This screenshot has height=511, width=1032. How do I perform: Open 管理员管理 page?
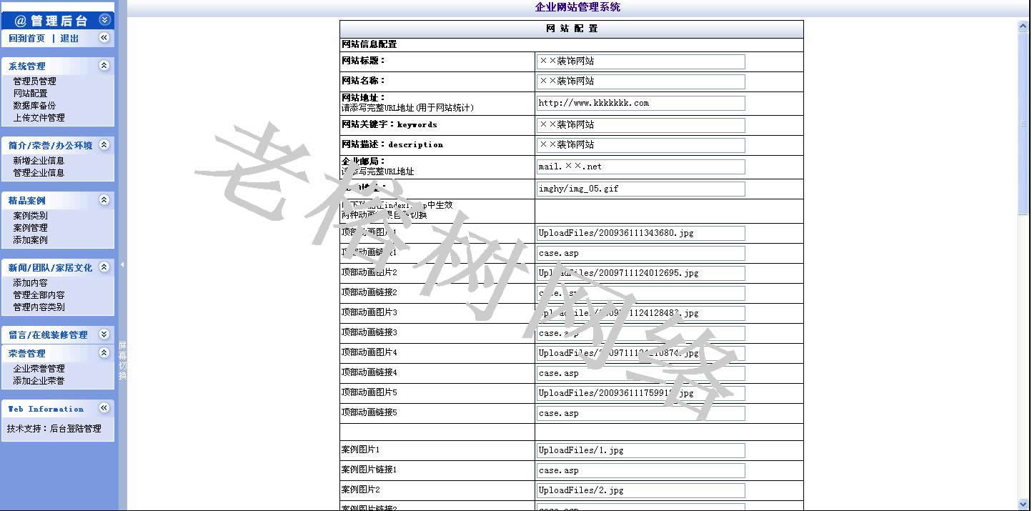pyautogui.click(x=34, y=81)
